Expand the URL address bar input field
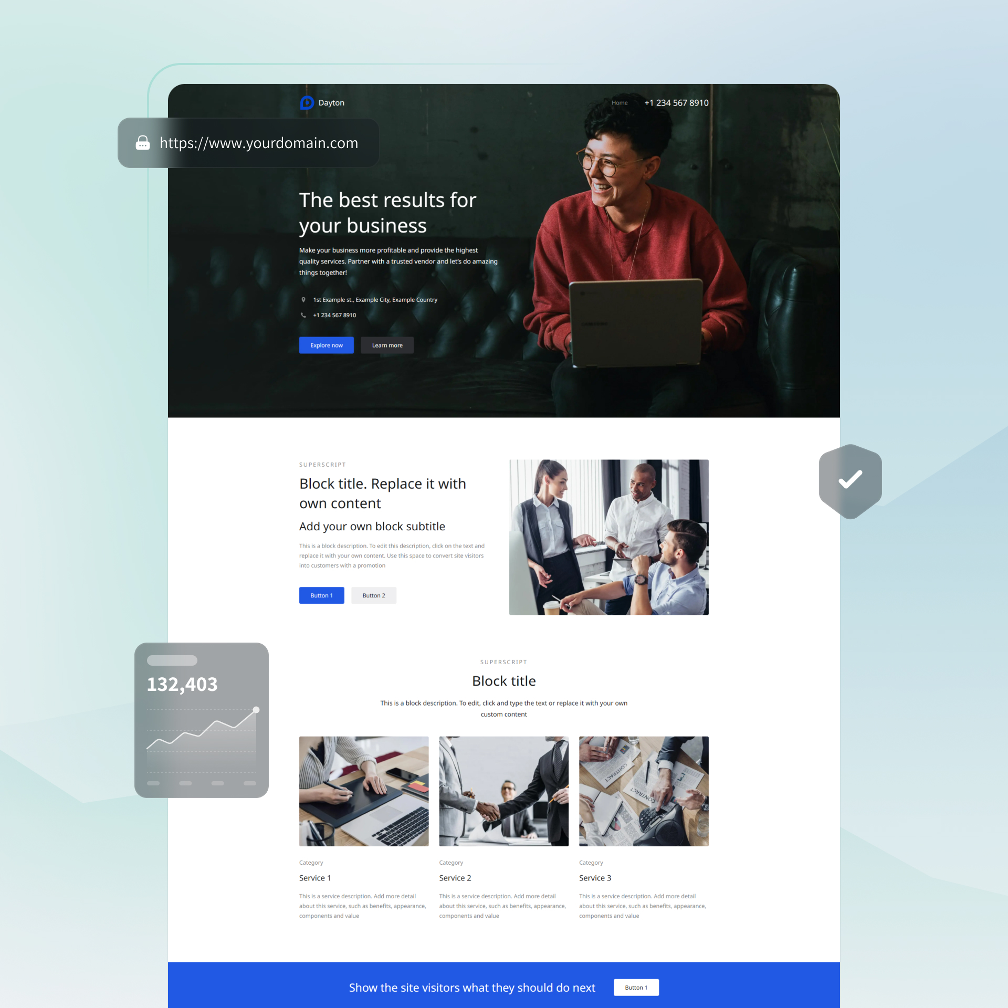 pos(258,143)
